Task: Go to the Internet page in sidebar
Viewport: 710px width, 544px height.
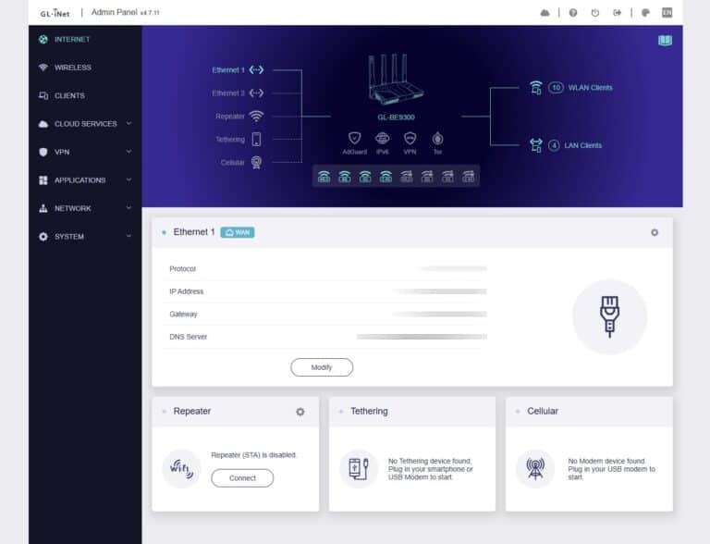Action: 85,40
